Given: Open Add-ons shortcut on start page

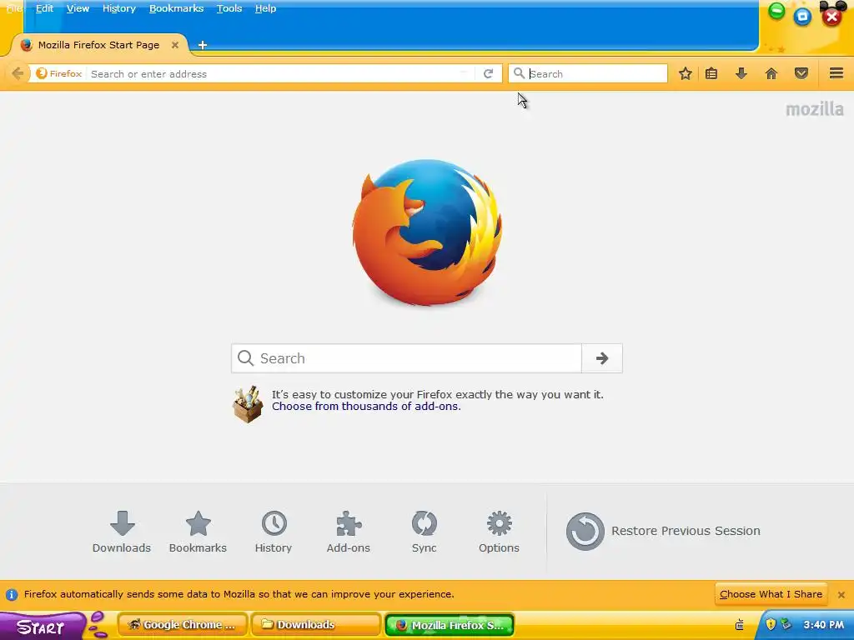Looking at the screenshot, I should click(x=349, y=532).
